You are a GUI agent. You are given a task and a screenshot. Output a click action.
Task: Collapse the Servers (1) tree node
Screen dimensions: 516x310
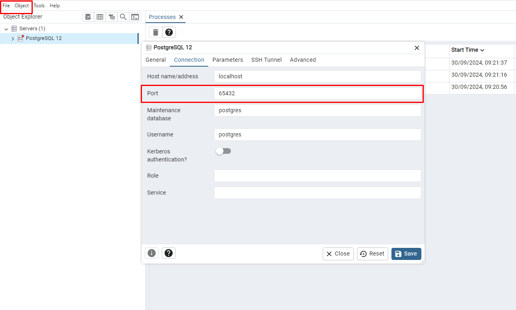pos(6,29)
